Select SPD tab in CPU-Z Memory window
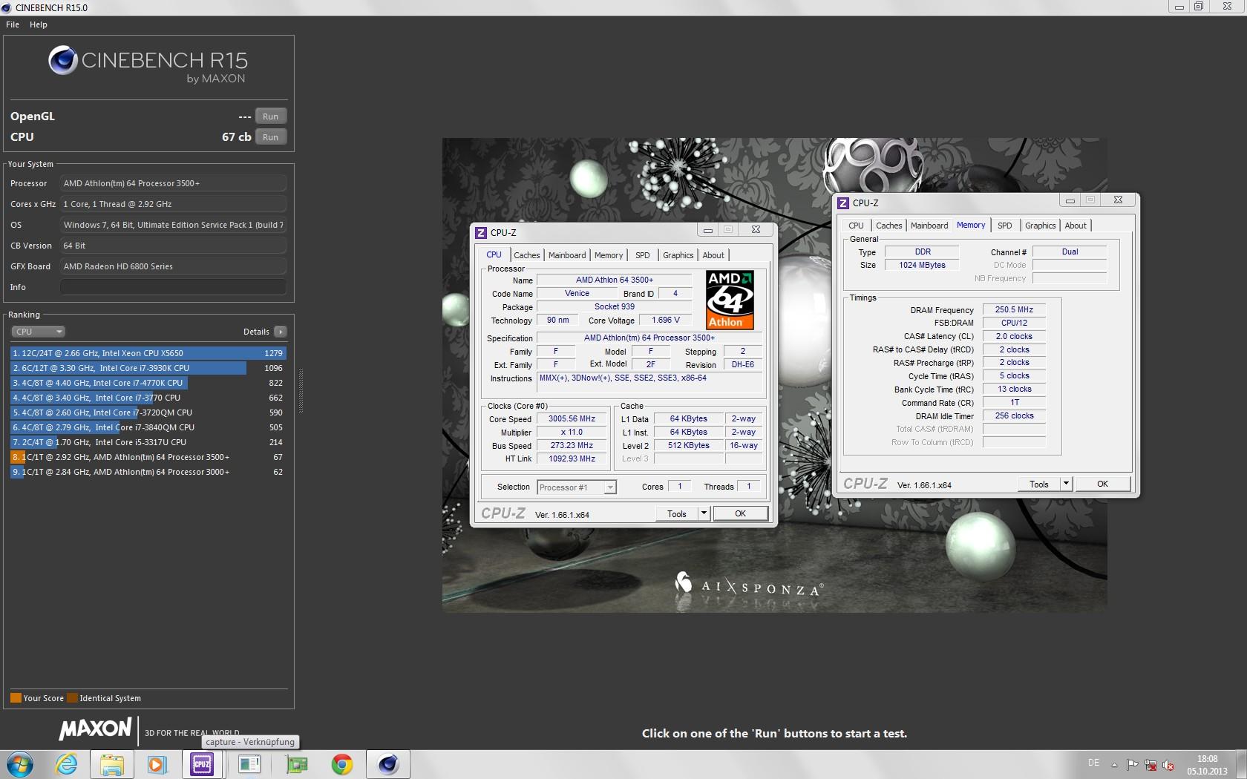This screenshot has height=779, width=1247. pyautogui.click(x=1005, y=226)
